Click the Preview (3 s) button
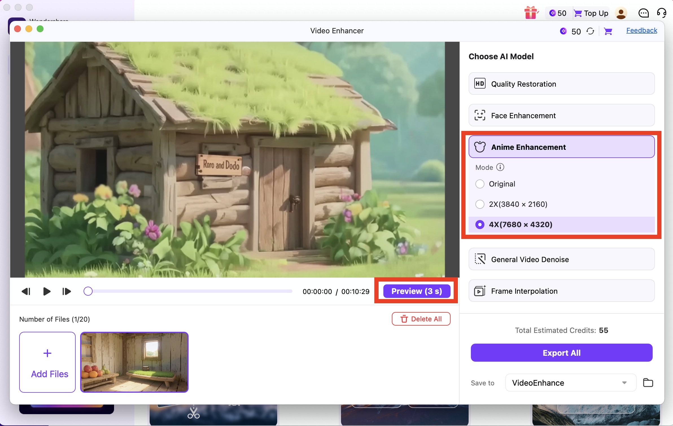The image size is (673, 426). pos(416,291)
